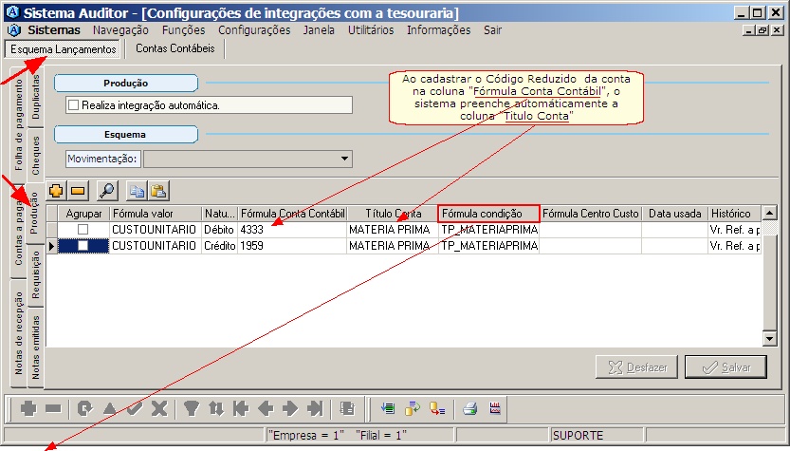790x451 pixels.
Task: Click the paste clipboard icon above the grid
Action: tap(158, 191)
